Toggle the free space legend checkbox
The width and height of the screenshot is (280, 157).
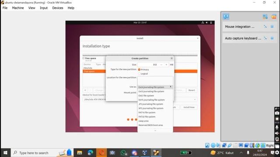click(84, 58)
